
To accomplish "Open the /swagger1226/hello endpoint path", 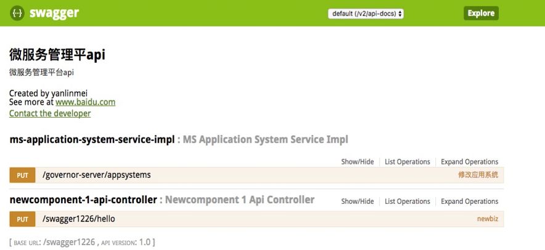I will click(79, 219).
